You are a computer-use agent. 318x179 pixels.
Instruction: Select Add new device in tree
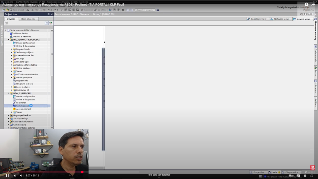(20, 34)
